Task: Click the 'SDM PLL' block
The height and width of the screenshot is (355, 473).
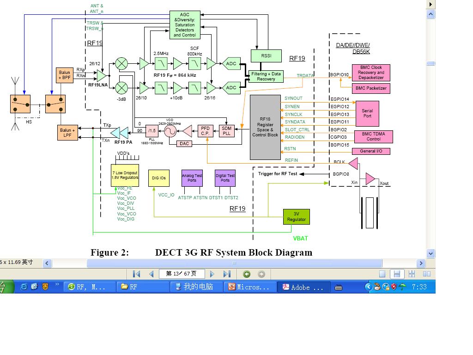Action: (226, 131)
